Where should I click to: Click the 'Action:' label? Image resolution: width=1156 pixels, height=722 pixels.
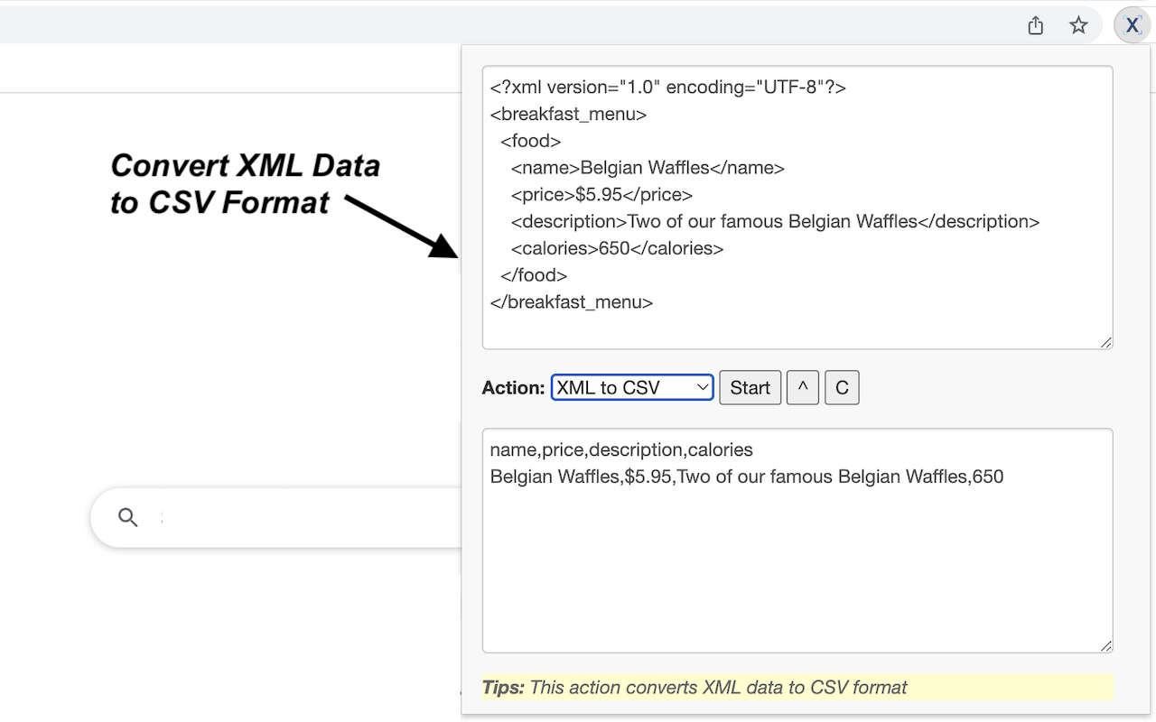point(513,388)
